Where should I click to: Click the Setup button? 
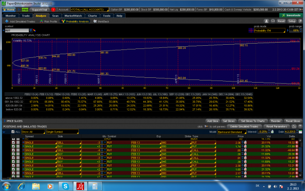292,21
